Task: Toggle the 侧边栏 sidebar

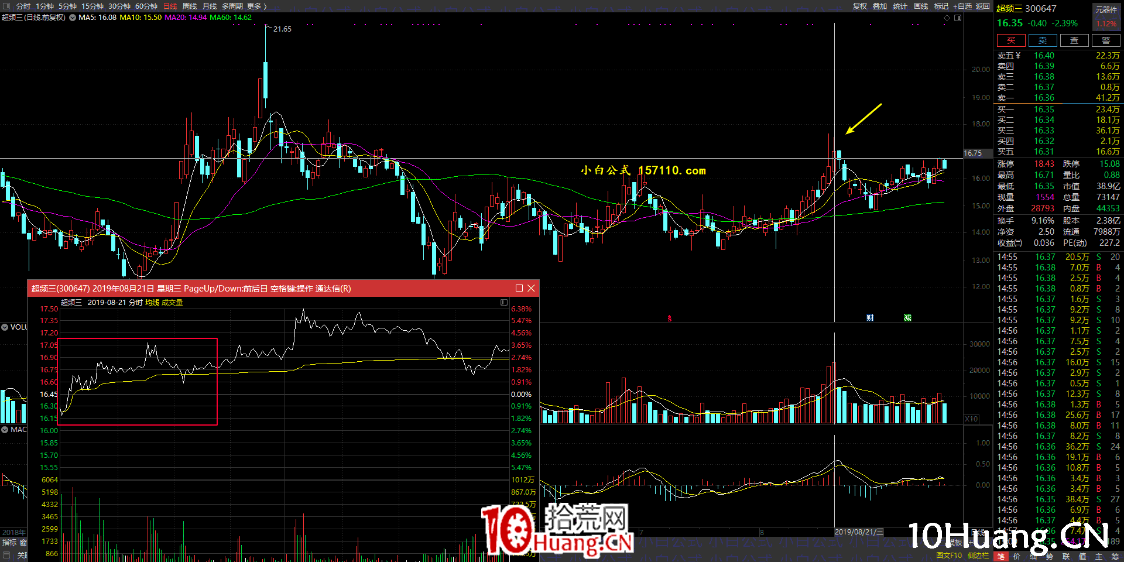Action: click(978, 555)
